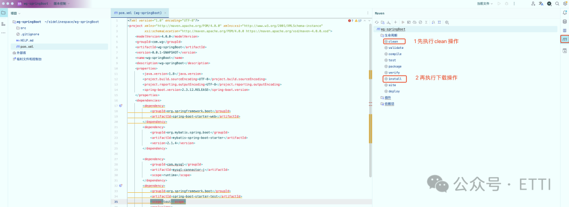The width and height of the screenshot is (569, 207).
Task: Select install lifecycle goal
Action: tap(393, 78)
